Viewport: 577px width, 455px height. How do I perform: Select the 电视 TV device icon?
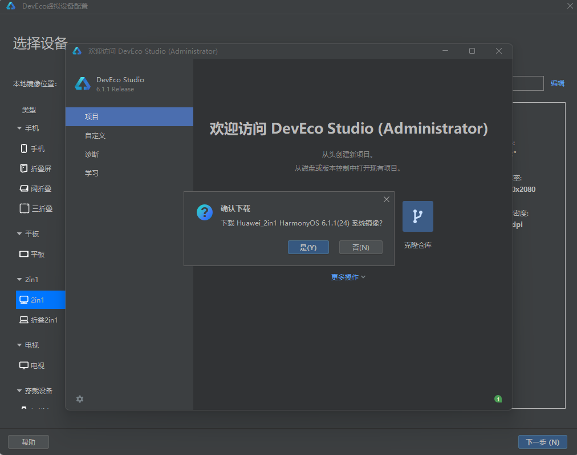tap(24, 365)
